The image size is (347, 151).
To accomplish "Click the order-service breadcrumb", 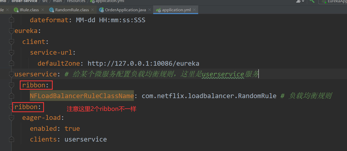I will pyautogui.click(x=24, y=1).
